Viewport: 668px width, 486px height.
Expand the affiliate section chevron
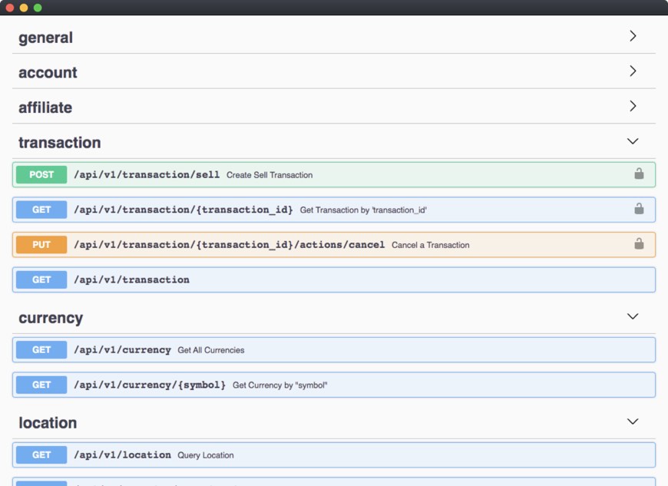point(633,107)
